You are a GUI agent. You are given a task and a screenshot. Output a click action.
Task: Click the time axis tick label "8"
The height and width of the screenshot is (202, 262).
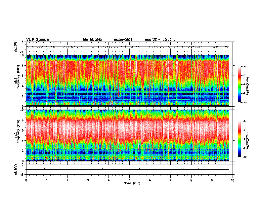pyautogui.click(x=191, y=180)
